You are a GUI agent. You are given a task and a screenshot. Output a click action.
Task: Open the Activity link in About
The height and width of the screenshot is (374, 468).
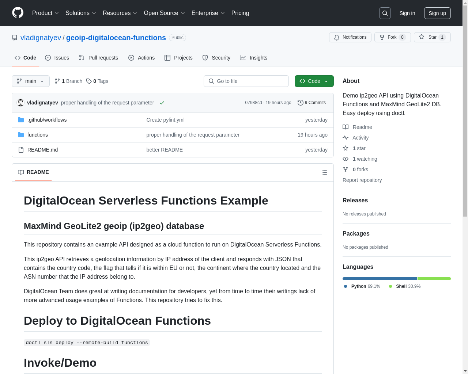[356, 138]
